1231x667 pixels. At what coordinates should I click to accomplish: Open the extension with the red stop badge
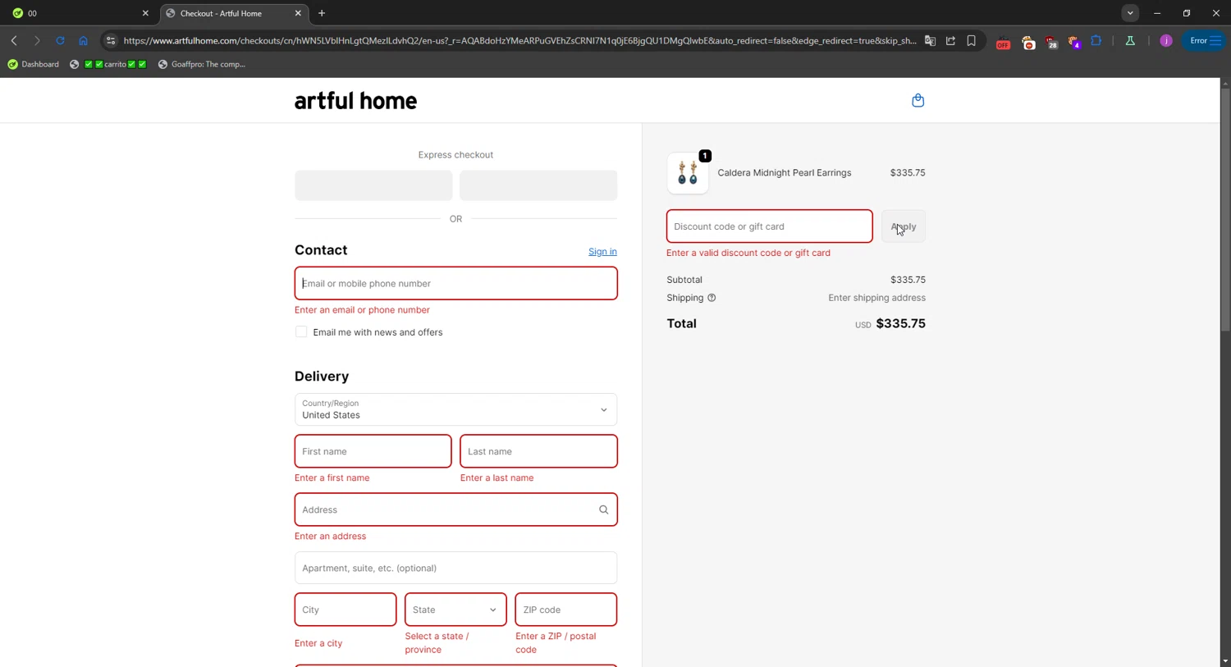(1028, 43)
